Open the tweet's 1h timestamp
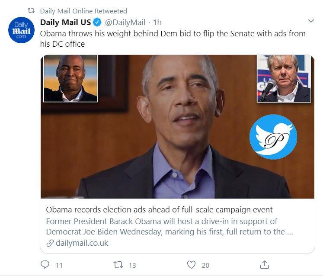 (x=157, y=22)
